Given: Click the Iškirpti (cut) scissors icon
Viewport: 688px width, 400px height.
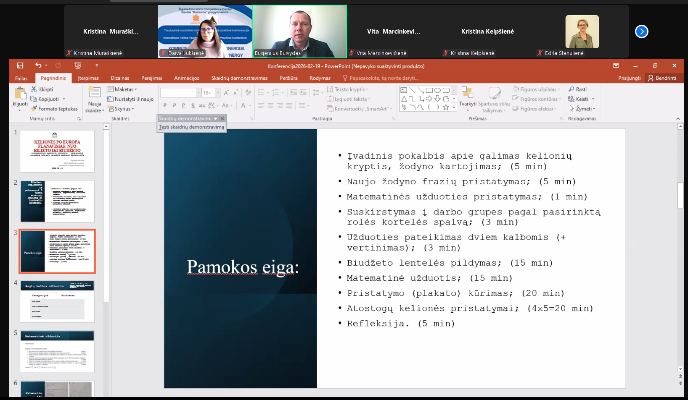Looking at the screenshot, I should [34, 89].
